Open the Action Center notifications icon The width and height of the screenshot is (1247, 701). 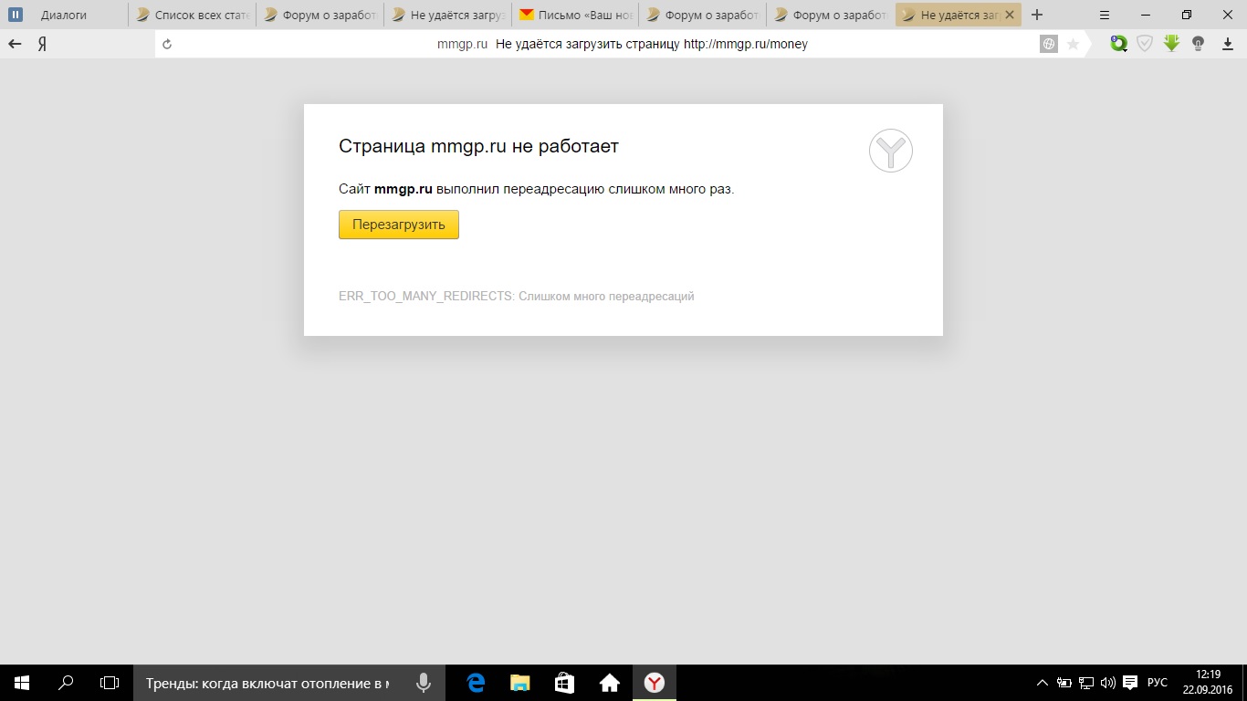pyautogui.click(x=1130, y=683)
